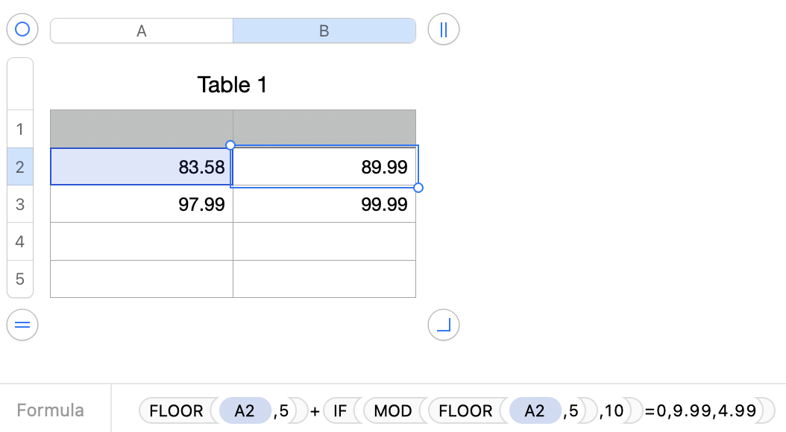Select column B header
The image size is (786, 432).
click(324, 31)
